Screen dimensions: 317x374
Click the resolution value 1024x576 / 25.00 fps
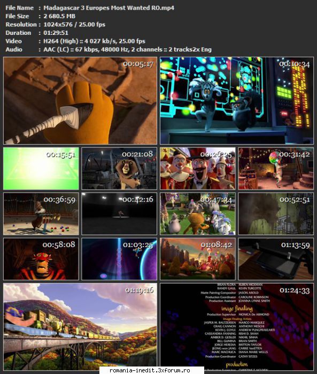tap(74, 25)
